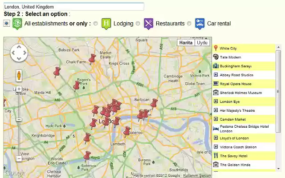Click the Street View pegman icon
The width and height of the screenshot is (285, 178).
click(x=19, y=75)
